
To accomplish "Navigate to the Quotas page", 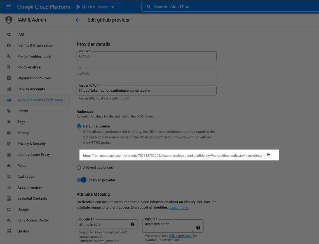I will tap(23, 231).
